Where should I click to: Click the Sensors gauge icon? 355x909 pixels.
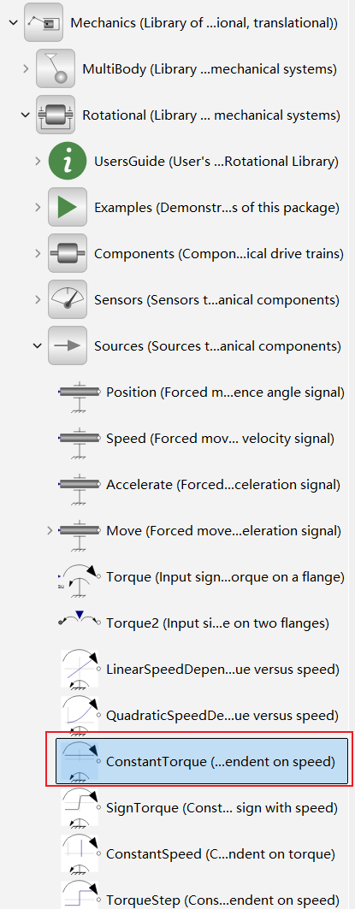pos(68,299)
